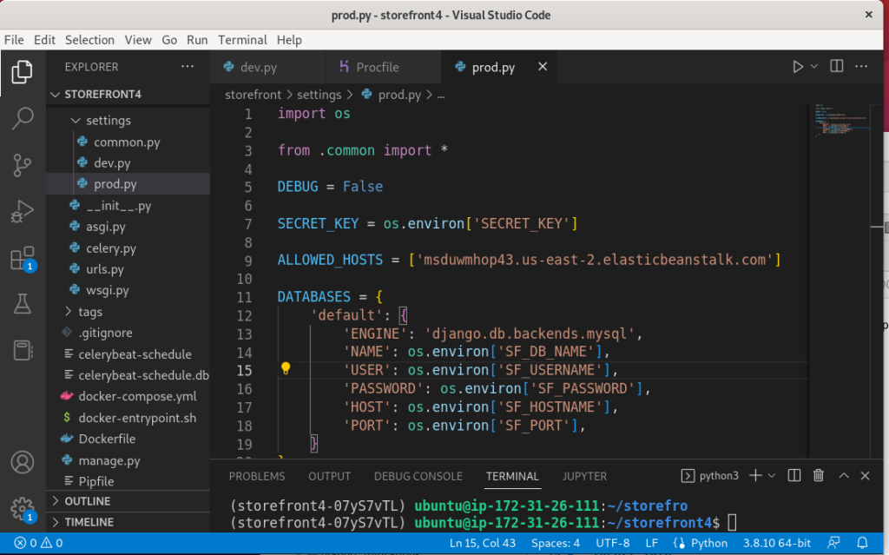Open docker-compose.yml file
Screen dimensions: 889x555
(137, 396)
